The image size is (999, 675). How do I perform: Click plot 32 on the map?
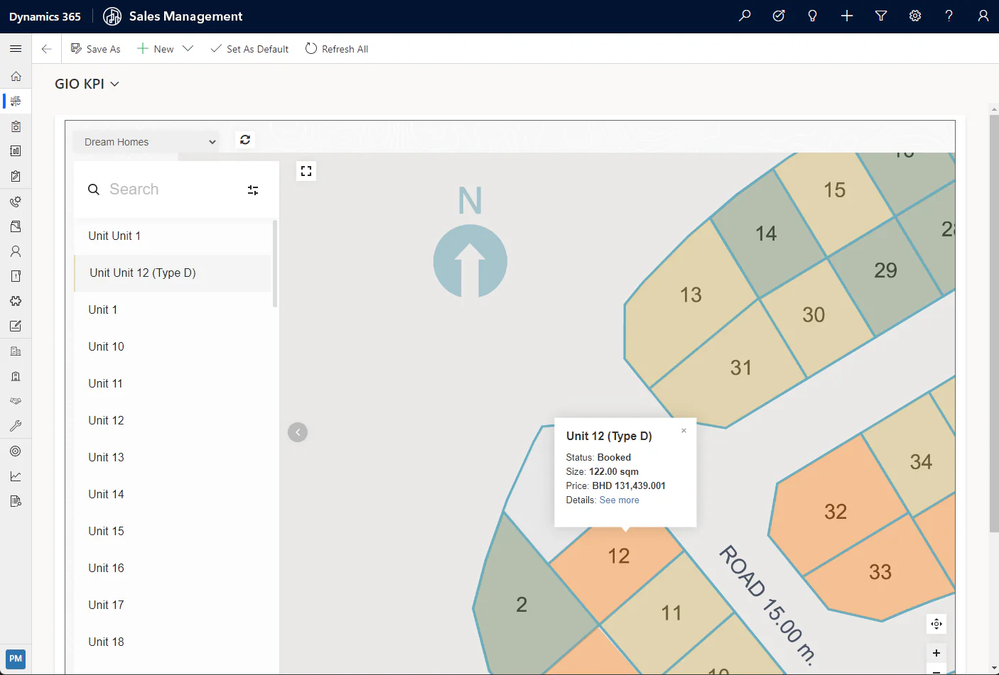tap(836, 512)
